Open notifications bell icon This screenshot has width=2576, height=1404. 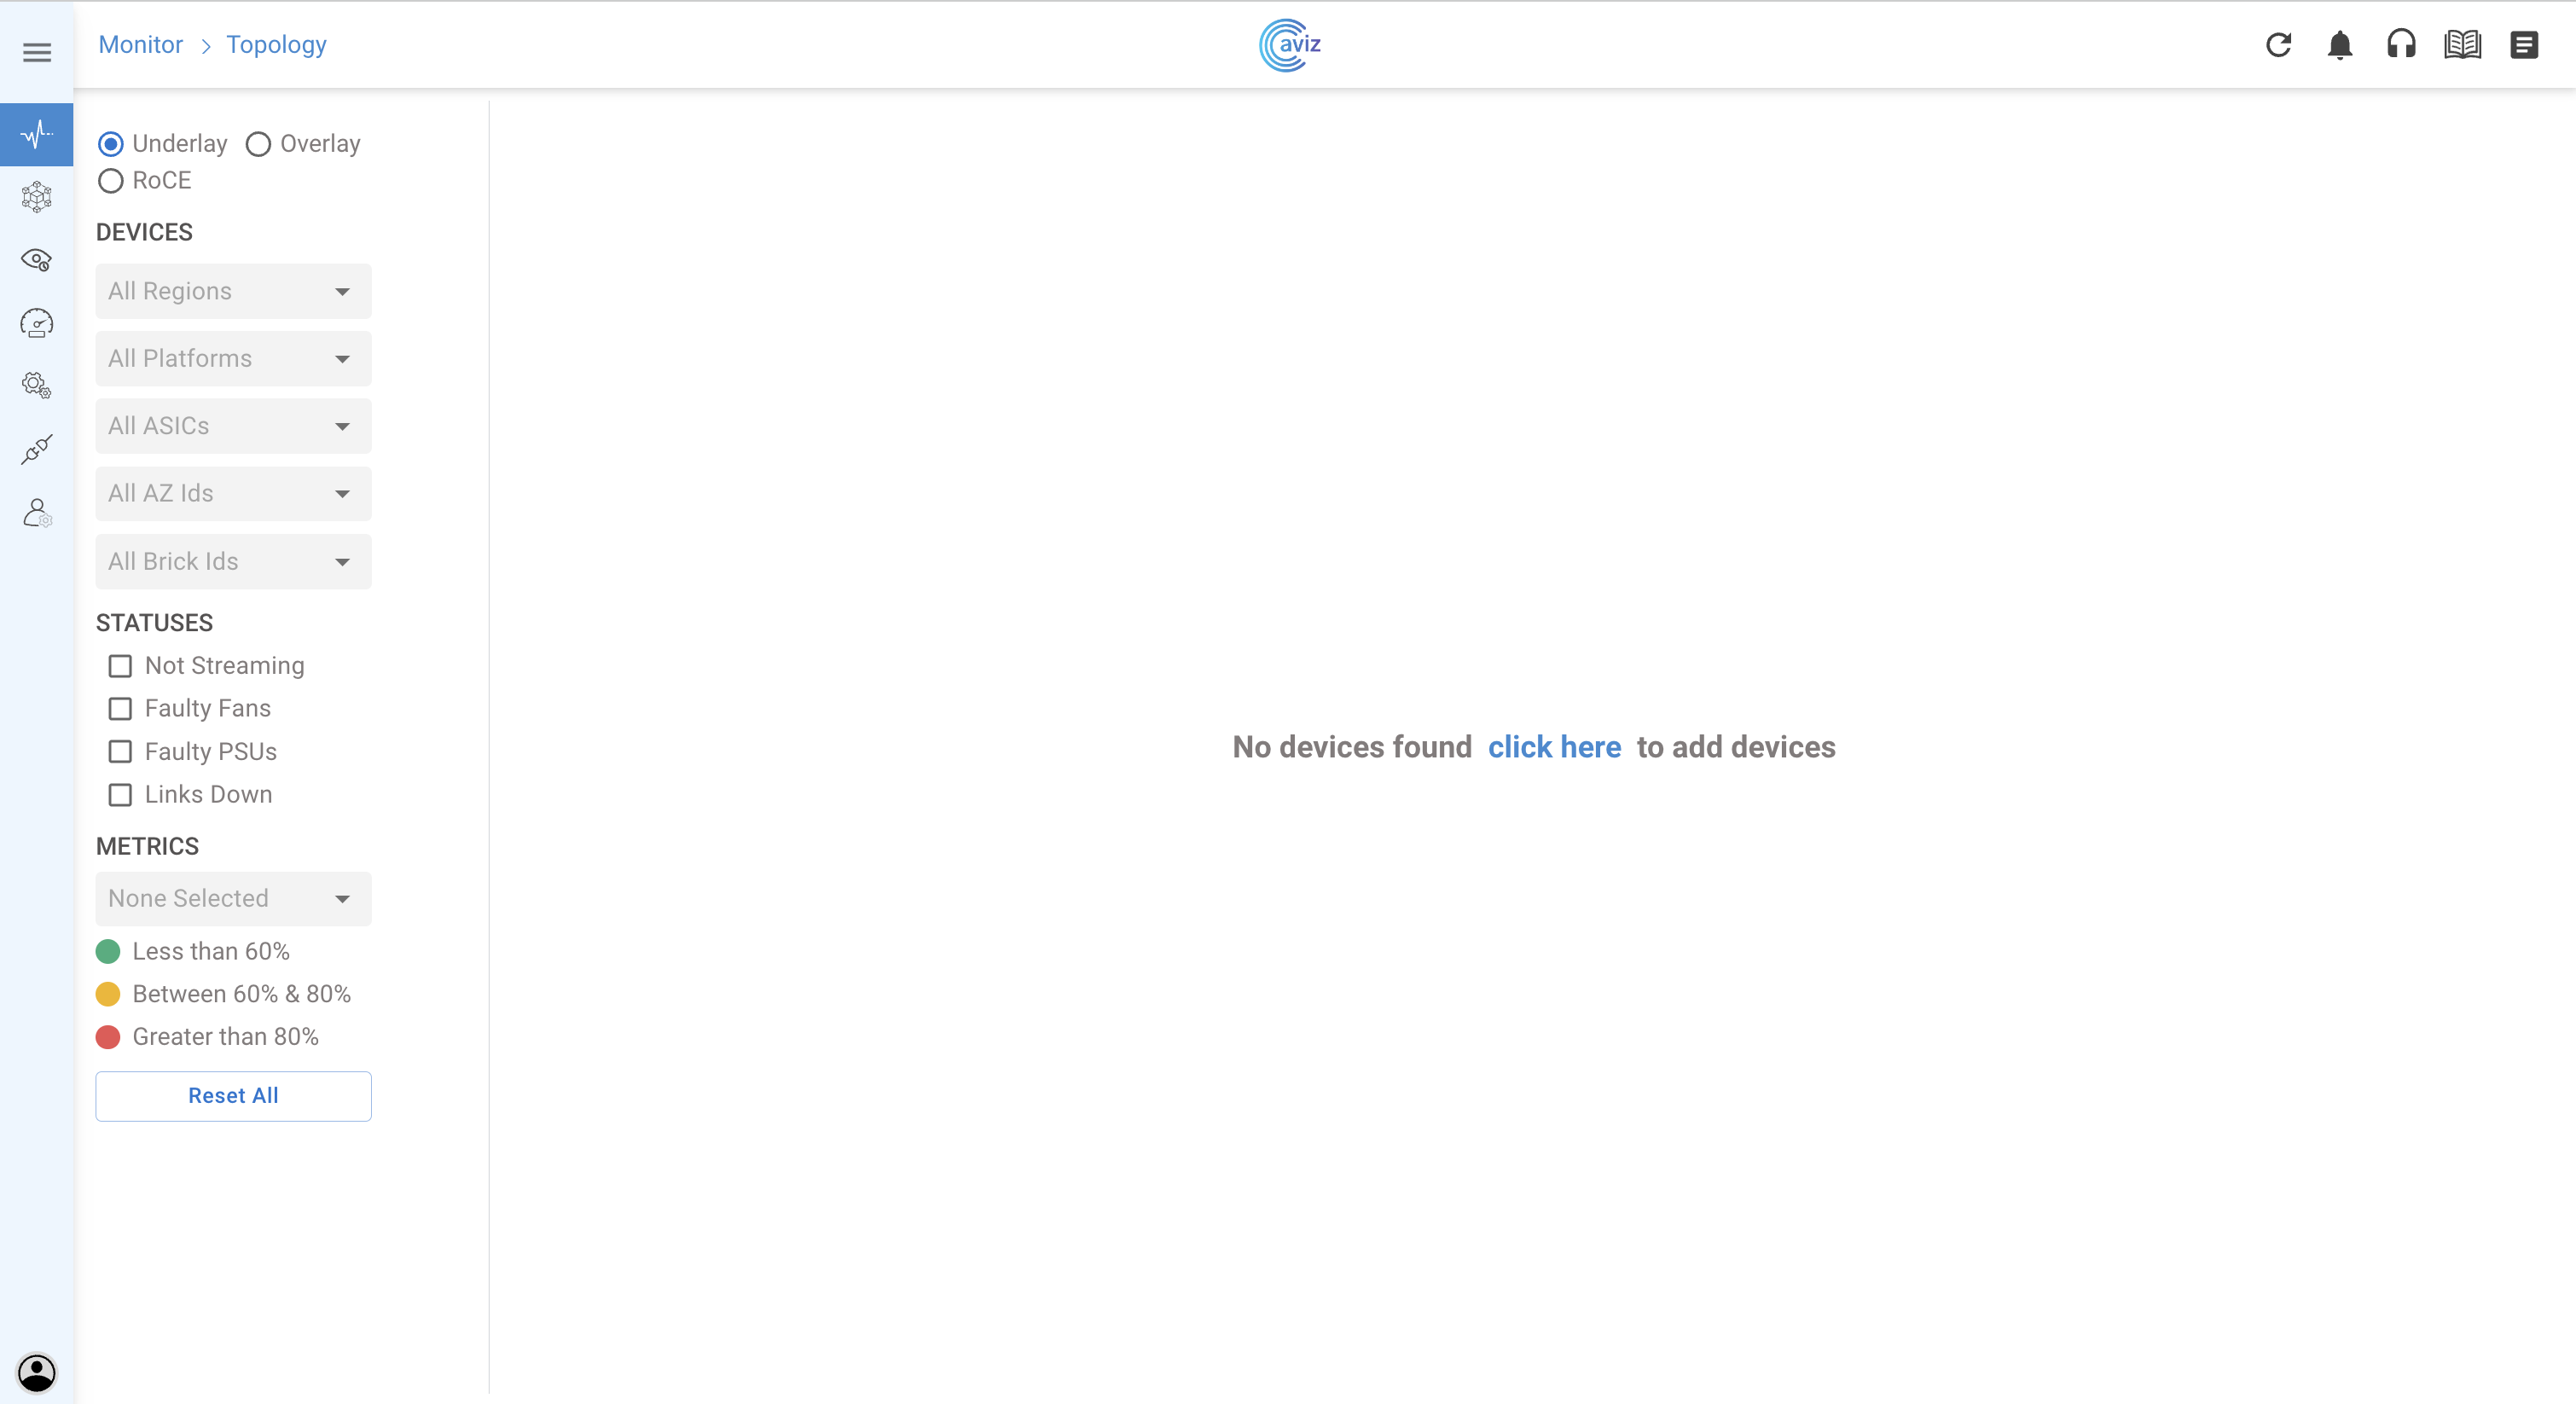tap(2339, 45)
